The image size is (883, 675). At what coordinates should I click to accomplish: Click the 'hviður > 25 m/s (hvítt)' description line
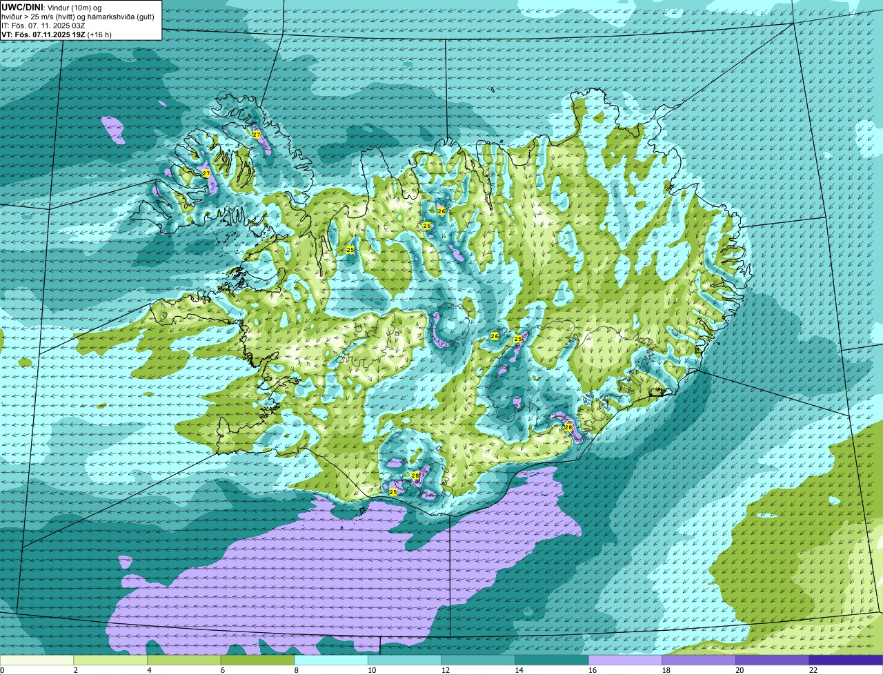click(78, 16)
